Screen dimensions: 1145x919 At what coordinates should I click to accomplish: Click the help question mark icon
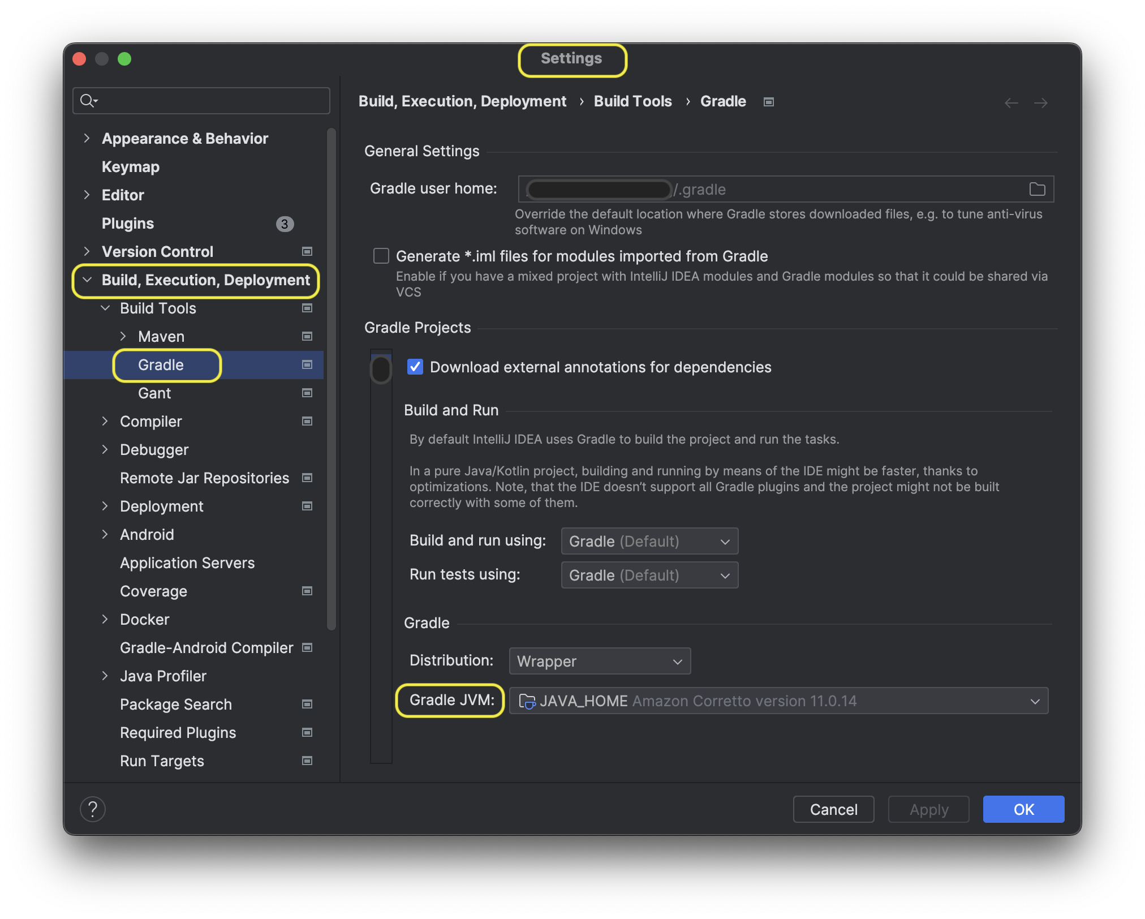click(x=93, y=809)
